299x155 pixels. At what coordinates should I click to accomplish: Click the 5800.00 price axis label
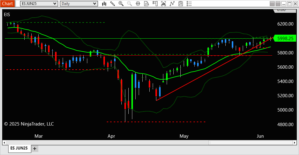click(285, 53)
